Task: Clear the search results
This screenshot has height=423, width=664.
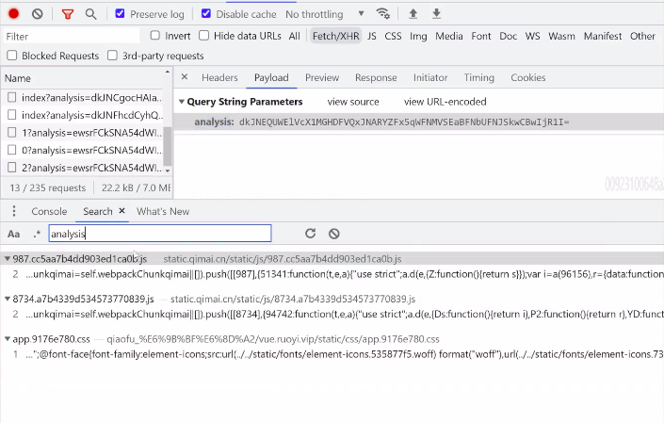Action: (x=334, y=234)
